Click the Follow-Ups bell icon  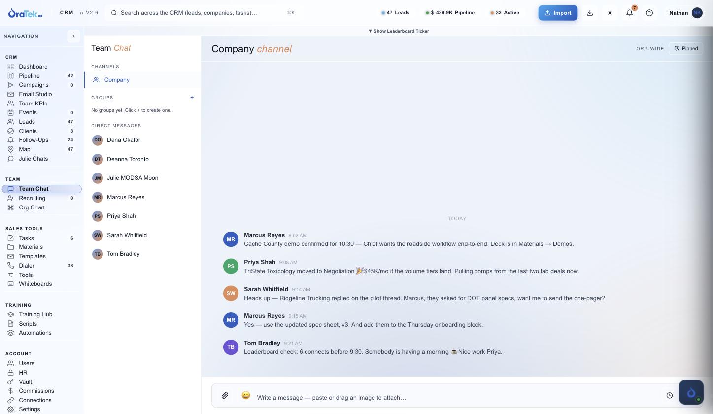10,140
